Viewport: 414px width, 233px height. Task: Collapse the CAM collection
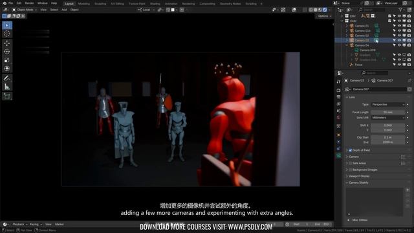click(342, 21)
